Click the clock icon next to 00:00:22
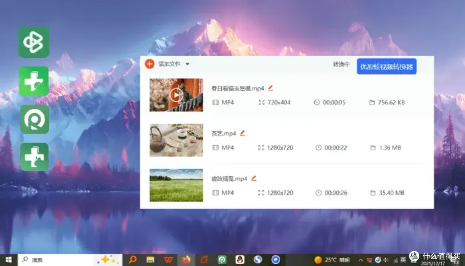Screen dimensions: 465x266 pos(318,147)
